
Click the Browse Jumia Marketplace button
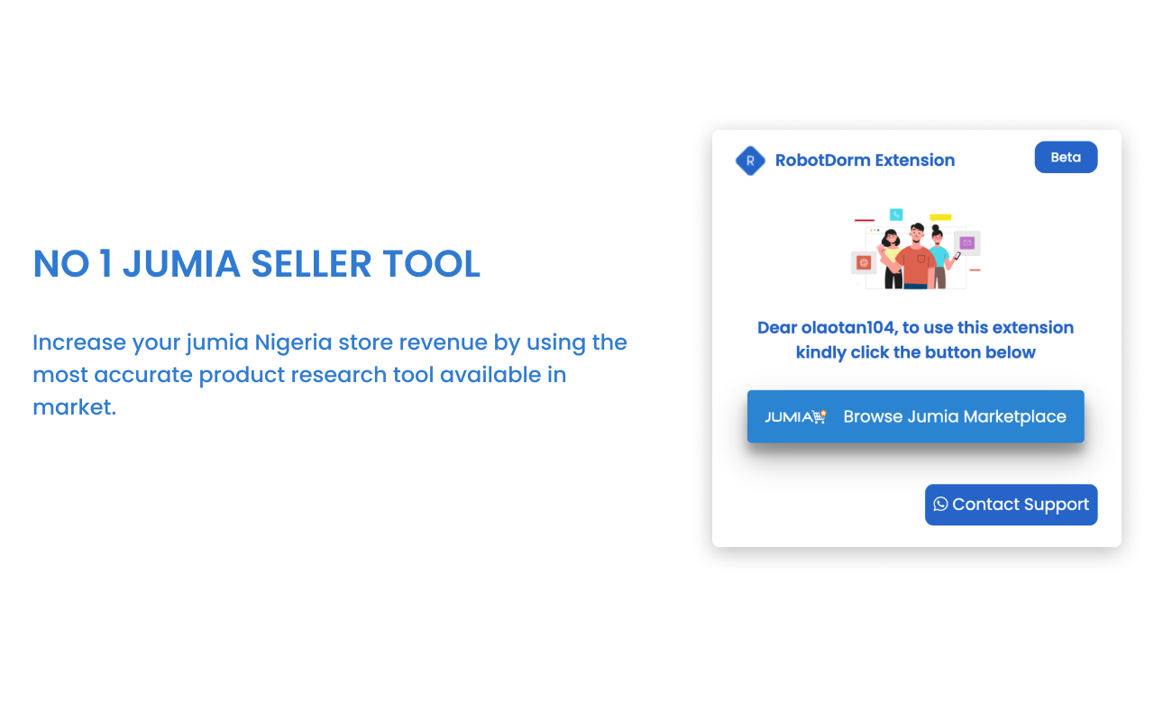coord(916,416)
